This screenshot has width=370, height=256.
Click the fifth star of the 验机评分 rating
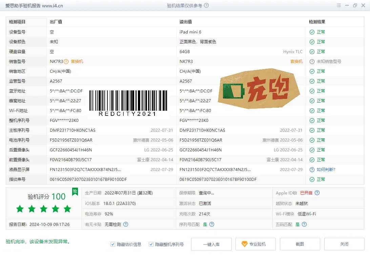click(x=67, y=209)
